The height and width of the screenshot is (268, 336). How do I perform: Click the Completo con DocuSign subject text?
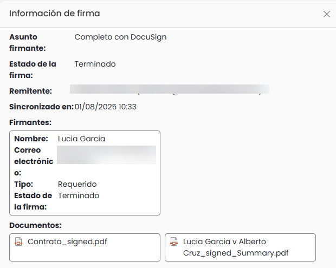(120, 37)
